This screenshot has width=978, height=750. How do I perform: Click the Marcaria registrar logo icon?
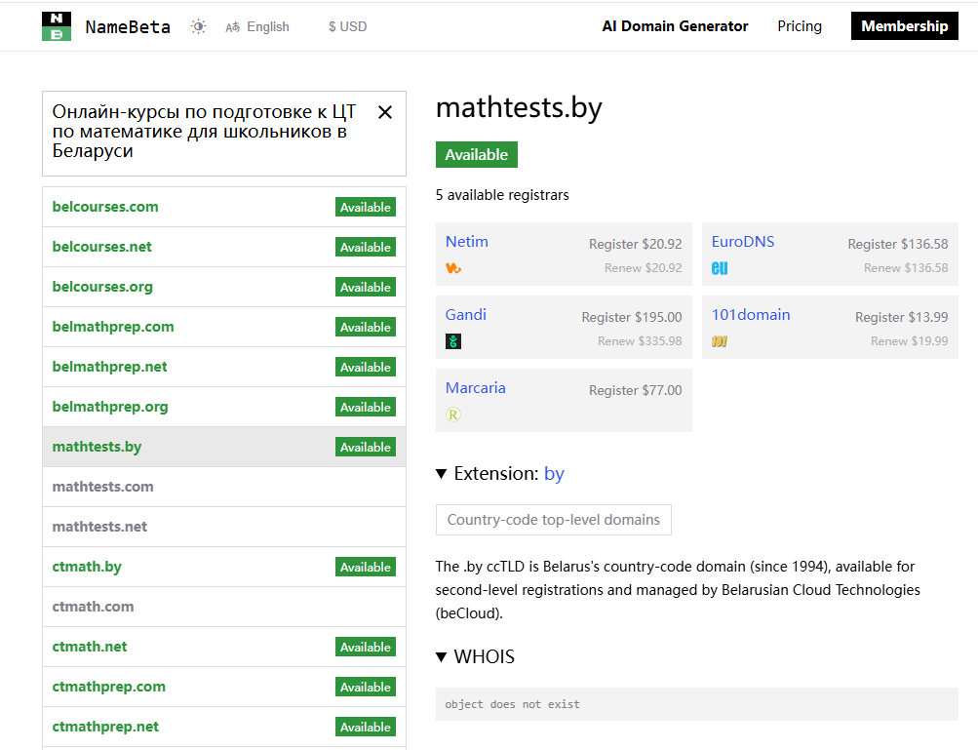click(x=453, y=414)
